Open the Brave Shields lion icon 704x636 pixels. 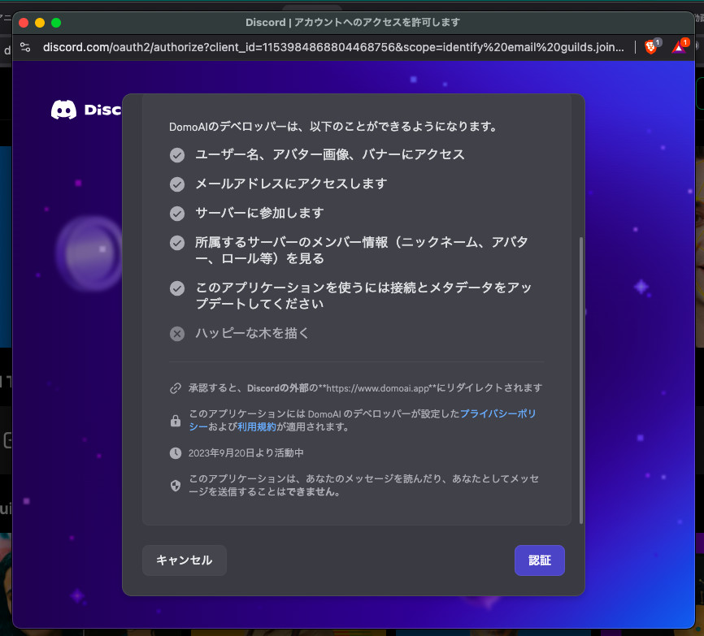pos(650,46)
